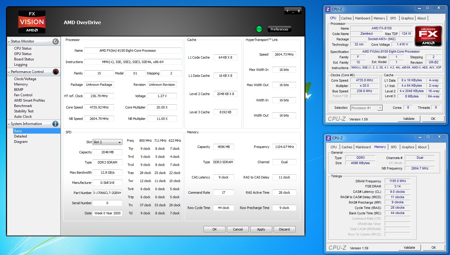Open AMD Smart Profiles
450x255 pixels.
click(x=29, y=100)
